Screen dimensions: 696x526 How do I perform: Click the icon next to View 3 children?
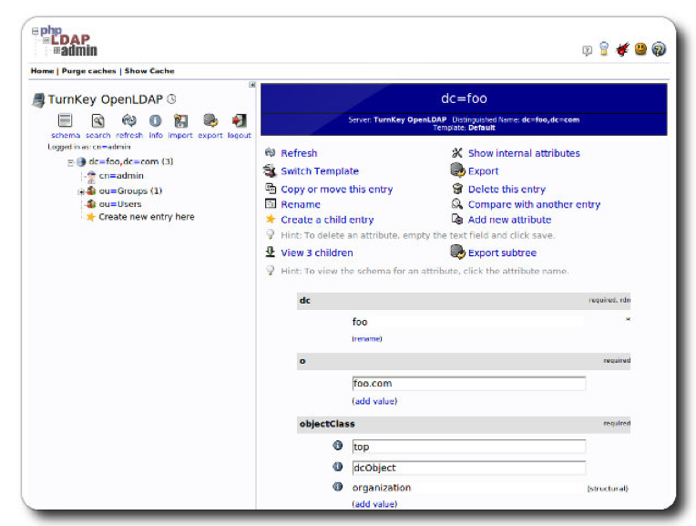(271, 252)
